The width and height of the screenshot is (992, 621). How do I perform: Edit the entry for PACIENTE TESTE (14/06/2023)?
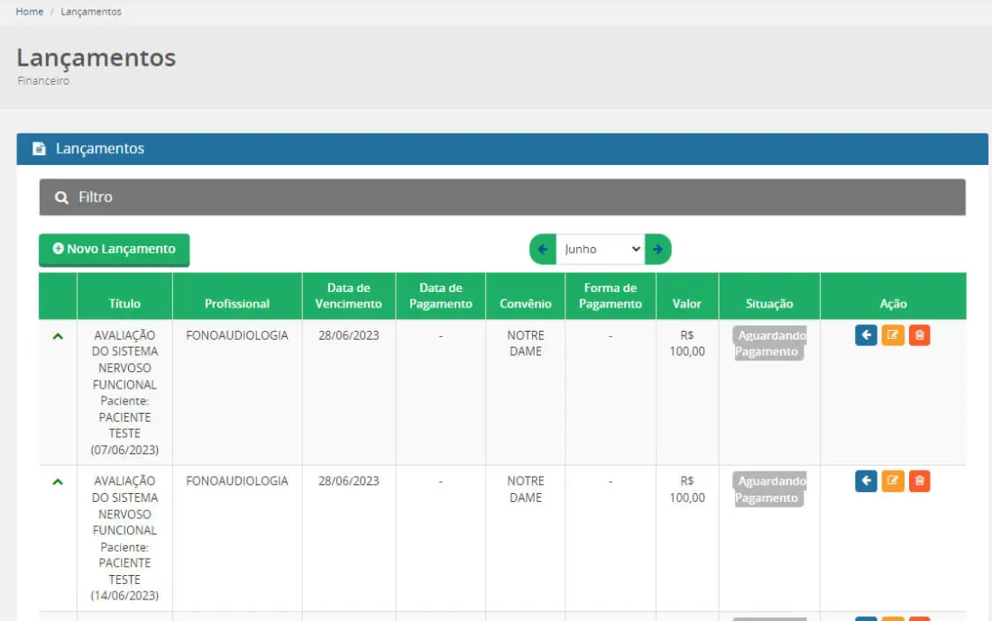tap(893, 481)
